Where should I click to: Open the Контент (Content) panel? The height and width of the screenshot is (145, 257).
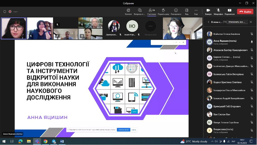(x=128, y=11)
